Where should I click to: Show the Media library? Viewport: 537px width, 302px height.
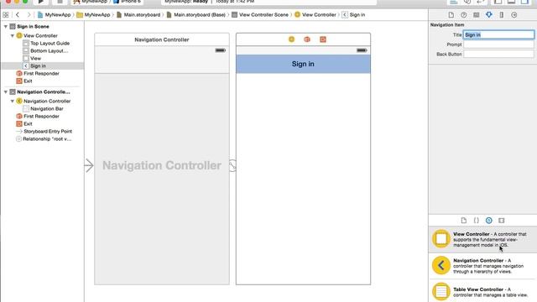(502, 220)
